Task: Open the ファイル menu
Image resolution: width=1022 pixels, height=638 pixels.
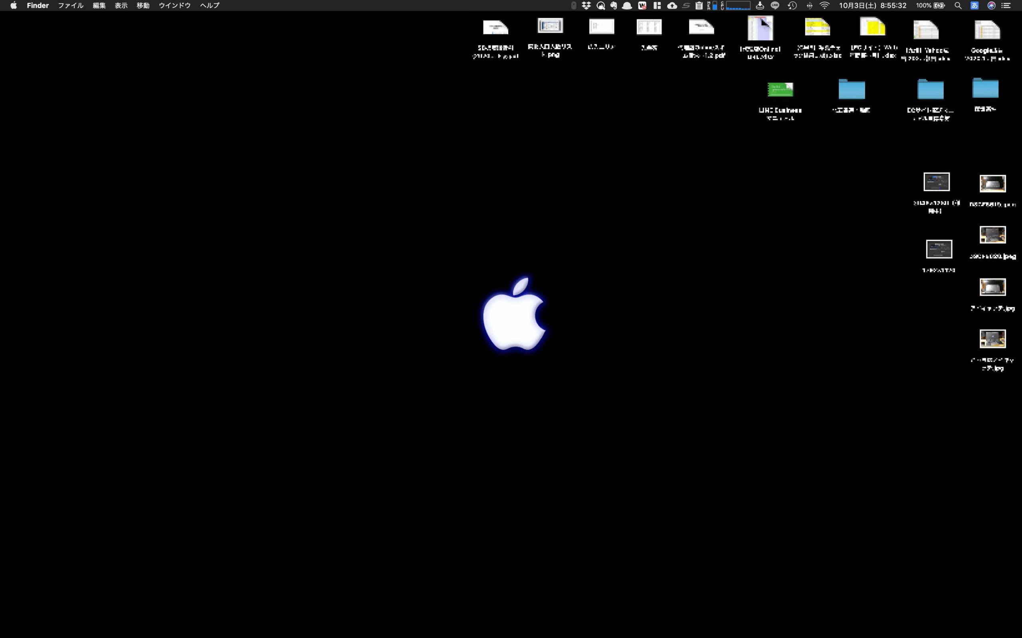Action: (x=71, y=6)
